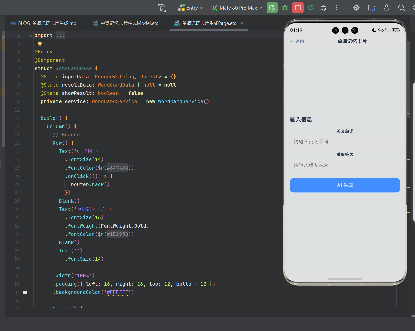Click the 英文单词 label in previewer
Viewport: 415px width, 331px height.
point(345,131)
